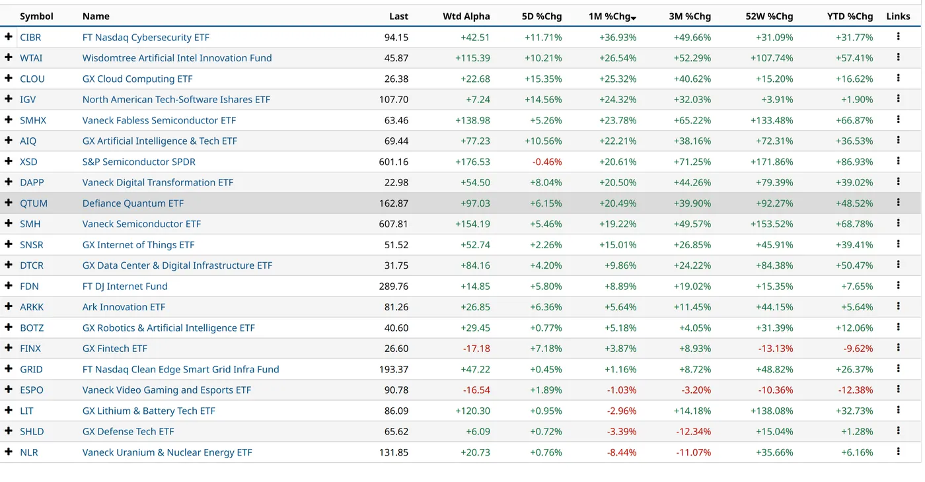Open the three-dot menu for ESPO
This screenshot has width=925, height=482.
(898, 390)
